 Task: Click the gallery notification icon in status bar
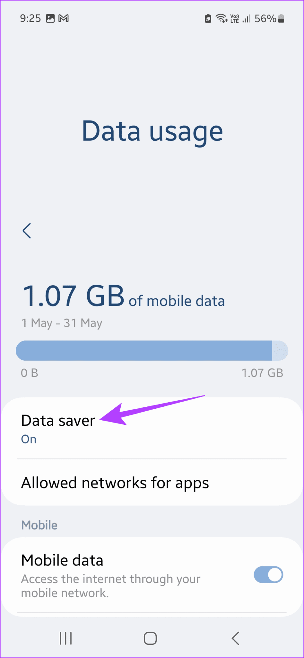tap(50, 18)
